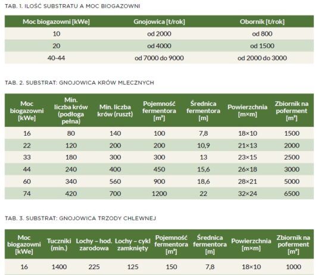Image resolution: width=318 pixels, height=275 pixels.
Task: Select the 'od 7000 do 9000' cell
Action: [x=159, y=58]
